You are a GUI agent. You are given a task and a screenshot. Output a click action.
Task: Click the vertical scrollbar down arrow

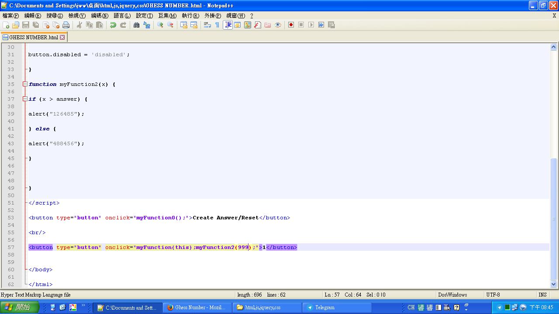(x=554, y=284)
